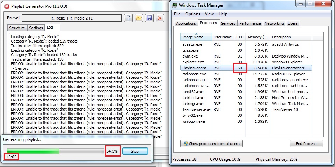335x167 pixels.
Task: Click the Playlist Generator Pro app icon
Action: click(7, 6)
